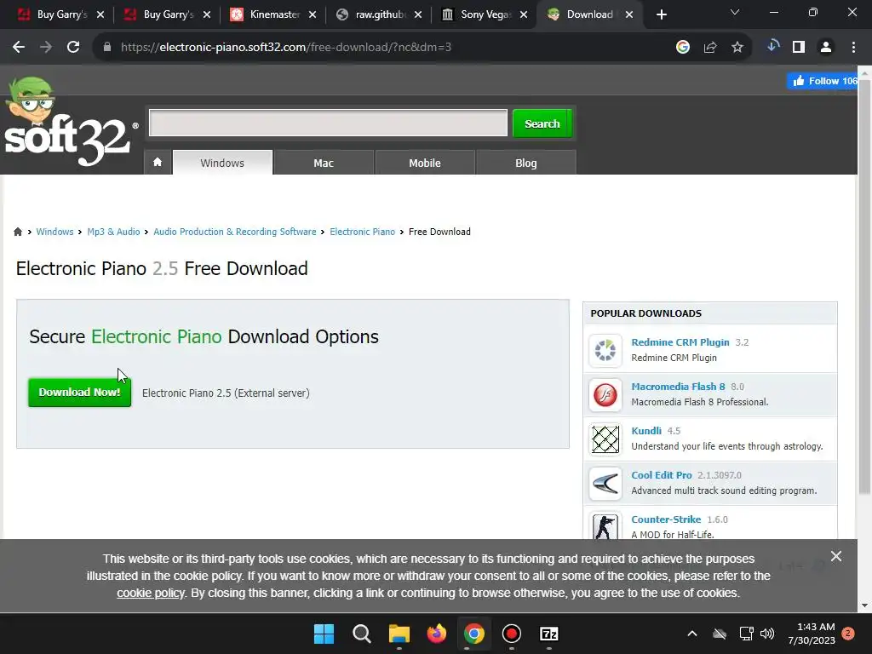Image resolution: width=872 pixels, height=654 pixels.
Task: Close the Kinemaster tab
Action: click(313, 15)
